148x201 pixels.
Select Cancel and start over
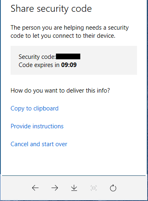pos(39,144)
